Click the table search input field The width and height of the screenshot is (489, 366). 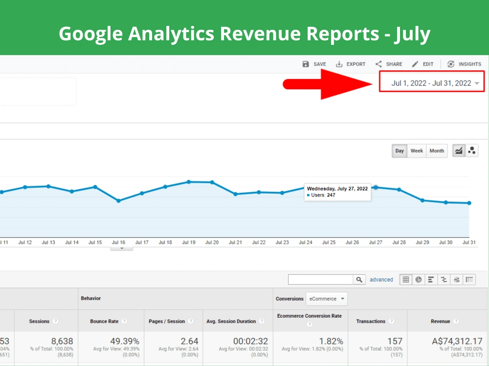(321, 280)
